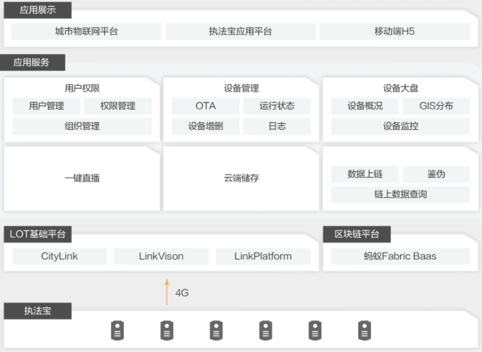Click the 执法宝 section header
The height and width of the screenshot is (352, 482).
(37, 311)
